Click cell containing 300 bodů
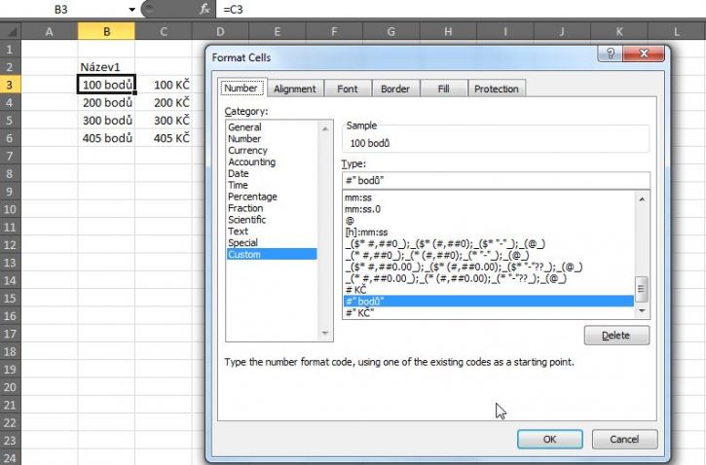 [x=106, y=121]
